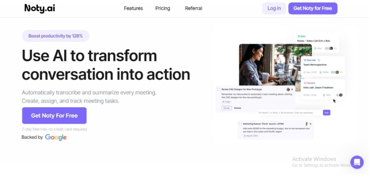Click the 13 Oct, 13:25 date text
Image resolution: width=370 pixels, height=177 pixels.
(310, 95)
